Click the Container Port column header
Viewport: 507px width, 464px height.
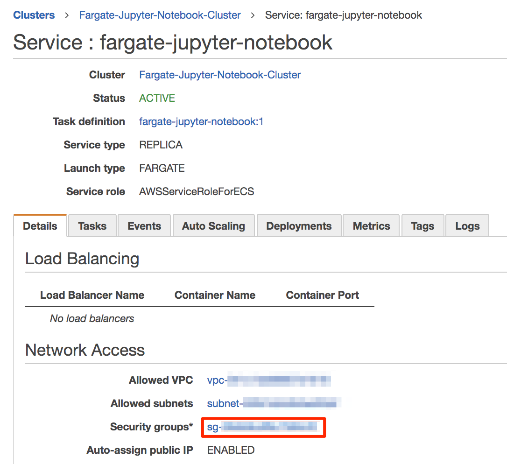click(323, 295)
